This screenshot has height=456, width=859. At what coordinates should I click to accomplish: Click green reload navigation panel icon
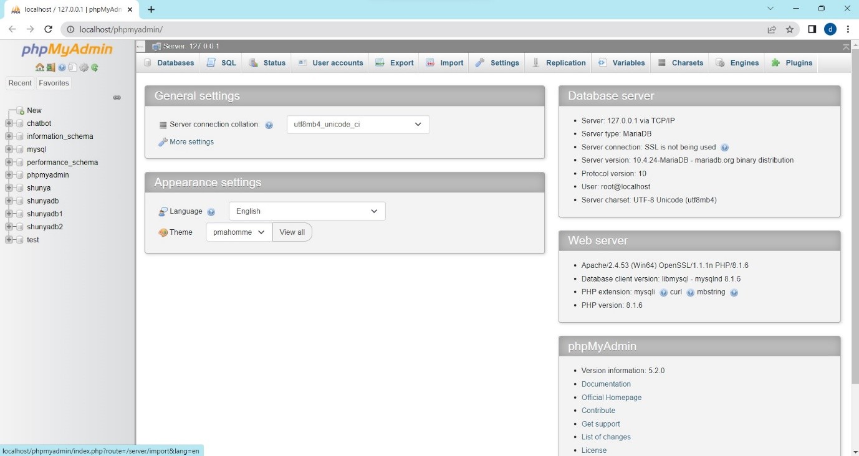tap(95, 67)
